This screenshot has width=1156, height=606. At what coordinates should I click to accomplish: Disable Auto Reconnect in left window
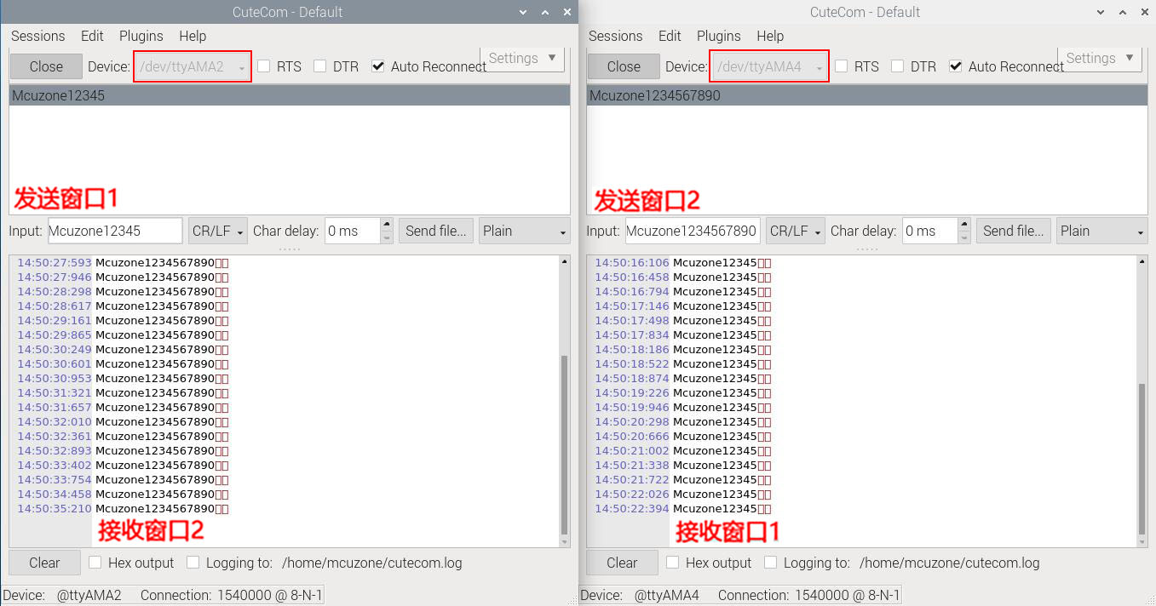[x=378, y=66]
